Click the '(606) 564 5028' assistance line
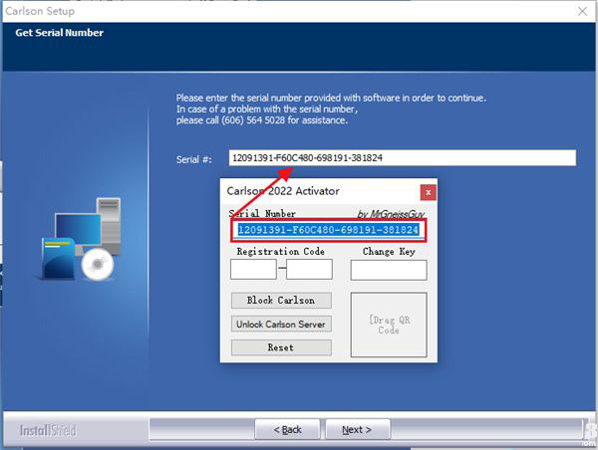Screen dimensions: 598x450 point(262,120)
